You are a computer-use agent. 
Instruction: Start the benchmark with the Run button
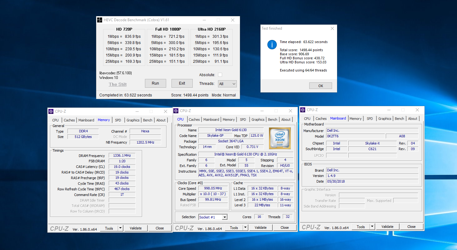(x=155, y=83)
